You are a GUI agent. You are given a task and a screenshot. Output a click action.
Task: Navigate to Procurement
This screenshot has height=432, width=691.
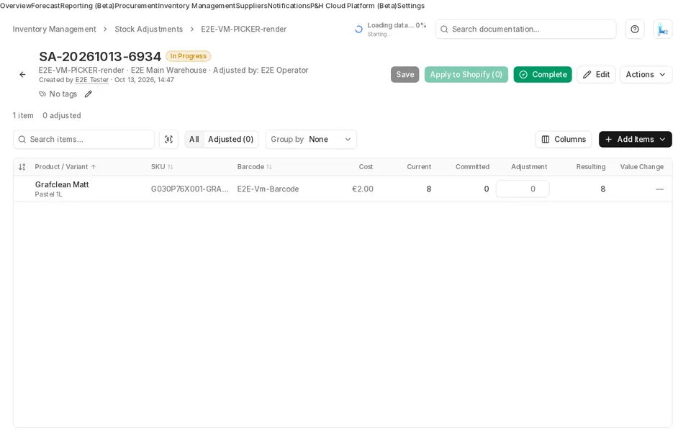(x=136, y=6)
